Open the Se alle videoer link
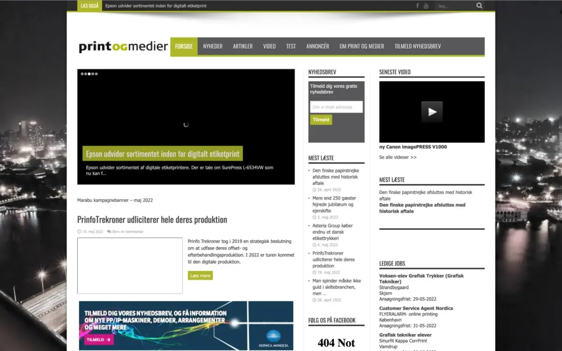The height and width of the screenshot is (351, 562). [398, 157]
